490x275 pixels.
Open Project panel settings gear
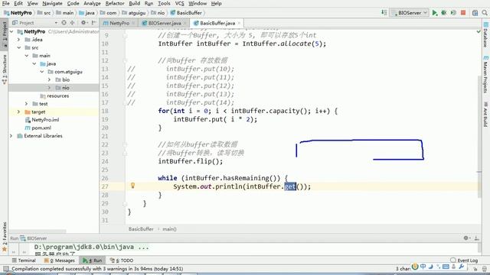pyautogui.click(x=83, y=23)
